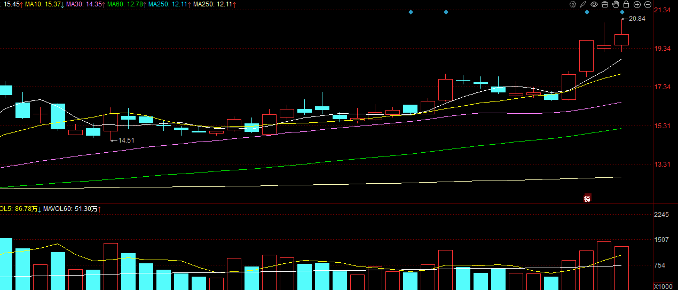The width and height of the screenshot is (678, 290).
Task: Activate the hand pan tool
Action: pyautogui.click(x=616, y=4)
